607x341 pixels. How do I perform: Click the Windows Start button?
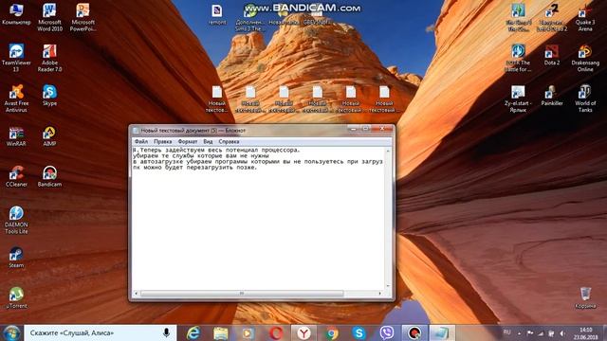click(11, 332)
